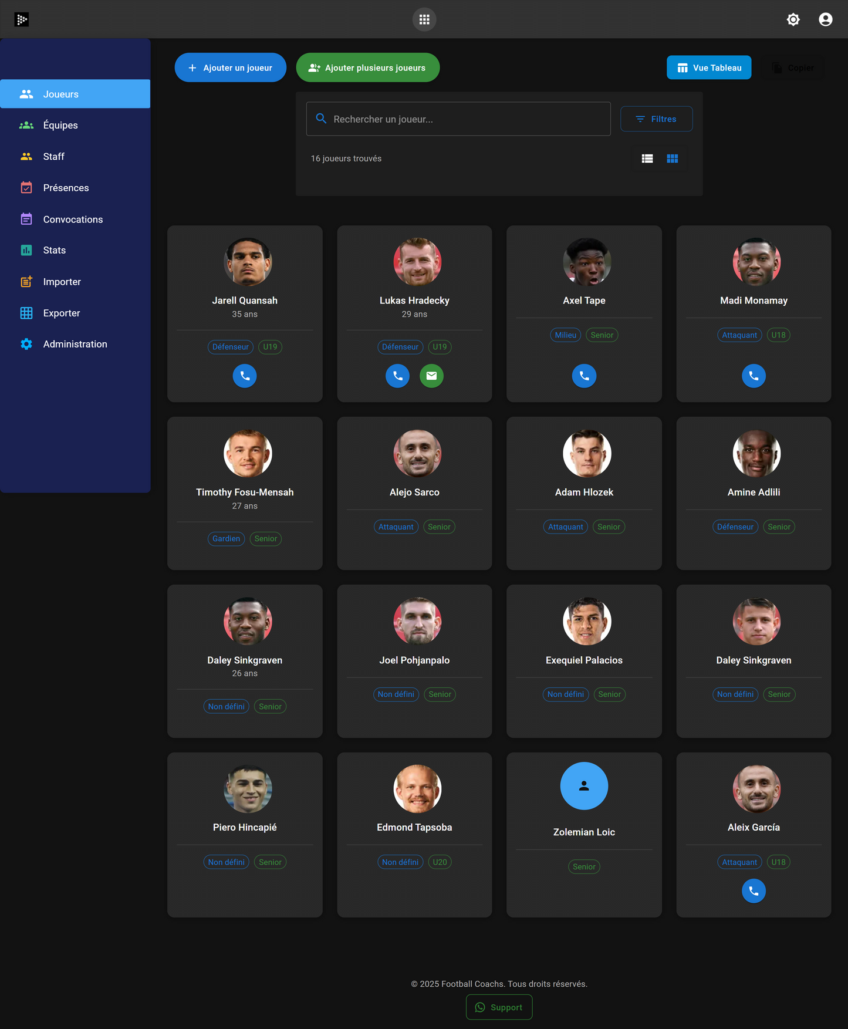Switch to list view layout

click(647, 158)
